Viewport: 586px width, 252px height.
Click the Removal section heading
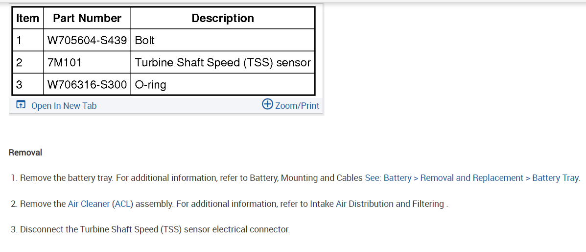(25, 152)
